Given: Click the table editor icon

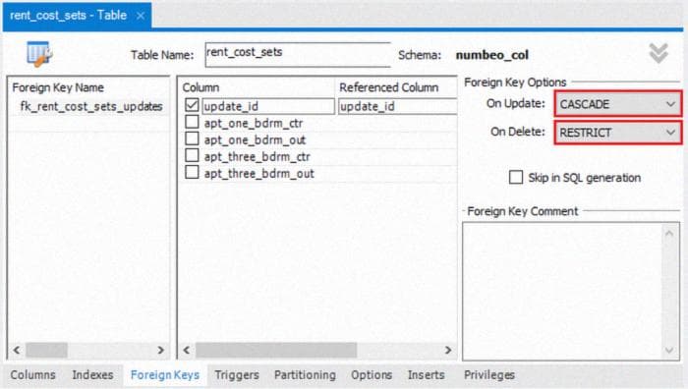Looking at the screenshot, I should (x=39, y=54).
